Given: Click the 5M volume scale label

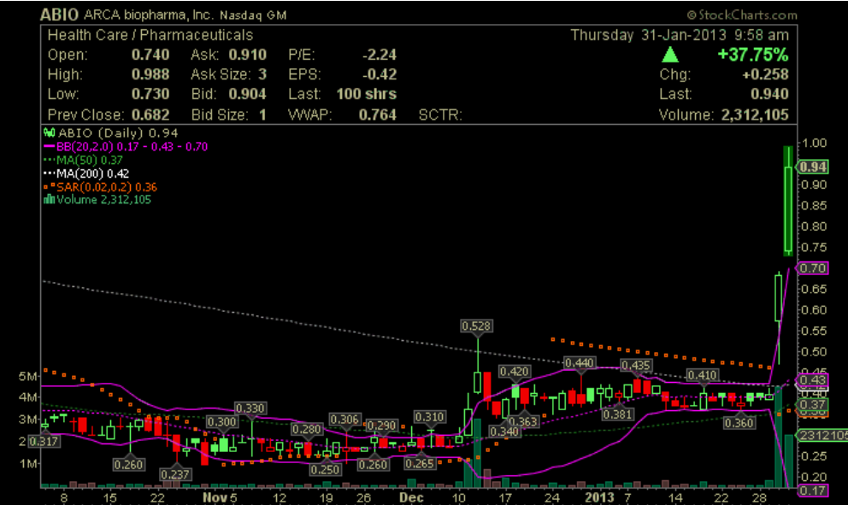Looking at the screenshot, I should point(27,376).
